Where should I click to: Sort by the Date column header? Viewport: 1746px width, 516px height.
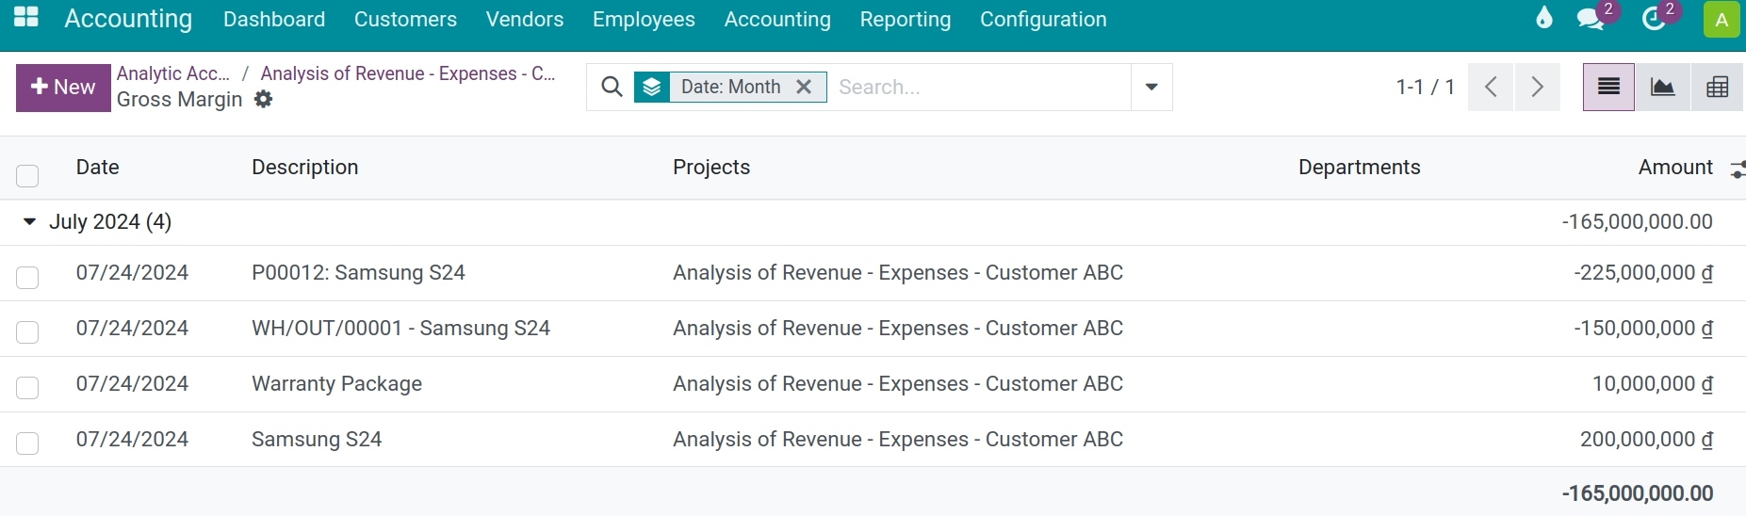[x=97, y=168]
